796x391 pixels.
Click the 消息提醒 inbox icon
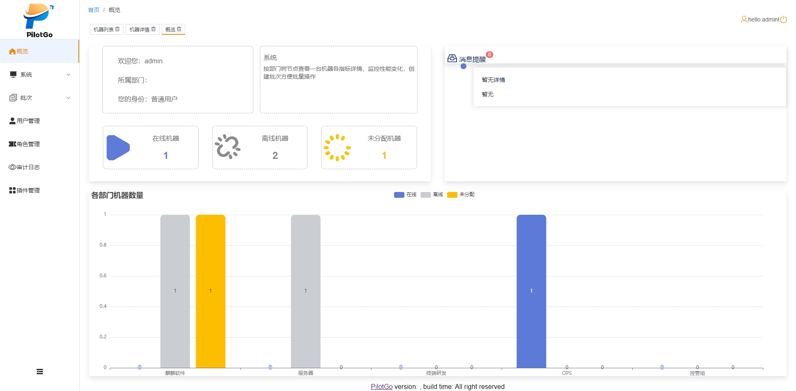[x=452, y=58]
